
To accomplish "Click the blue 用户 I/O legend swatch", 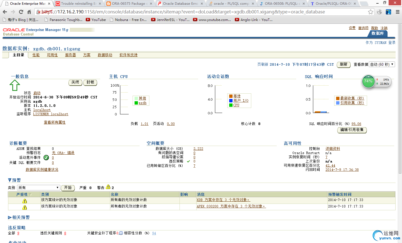I will click(231, 101).
